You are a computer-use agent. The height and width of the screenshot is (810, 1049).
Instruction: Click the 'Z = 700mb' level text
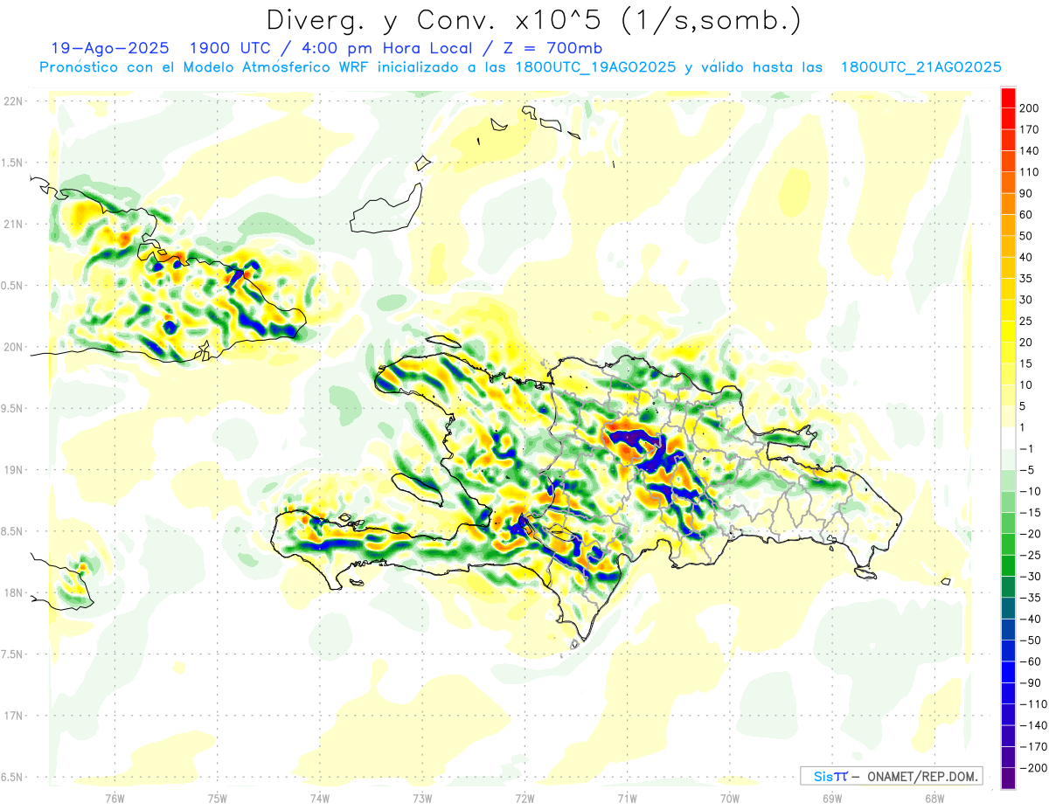(x=553, y=48)
